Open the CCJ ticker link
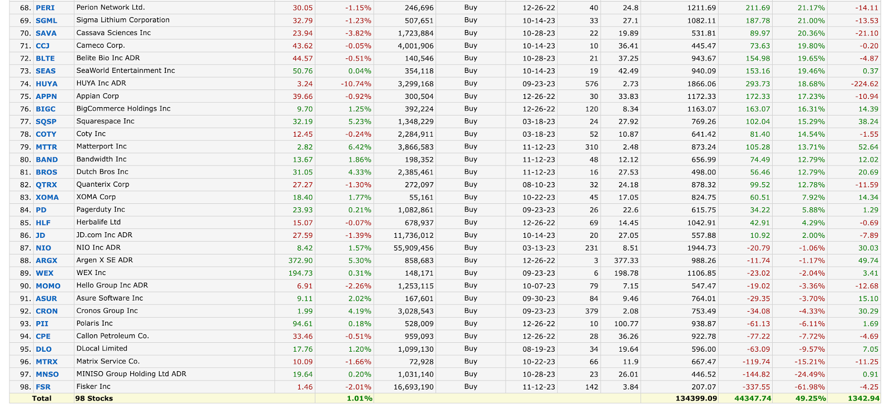This screenshot has width=890, height=410. pos(42,46)
